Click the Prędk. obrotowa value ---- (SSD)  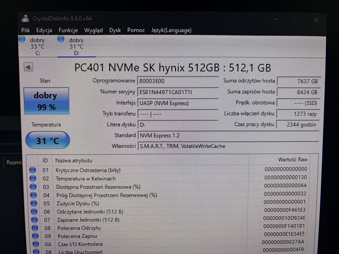click(x=298, y=103)
